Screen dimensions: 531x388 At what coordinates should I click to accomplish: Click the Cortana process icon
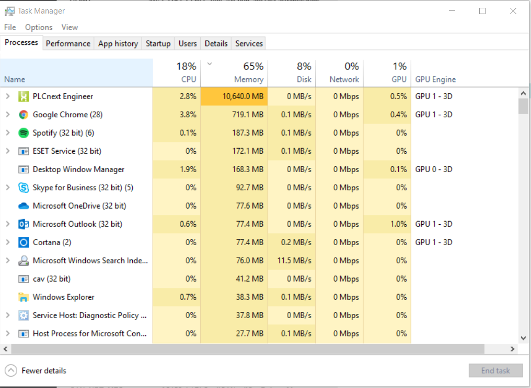pos(24,242)
